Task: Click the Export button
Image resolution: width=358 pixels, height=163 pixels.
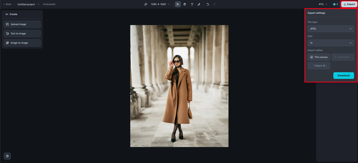Action: coord(349,4)
